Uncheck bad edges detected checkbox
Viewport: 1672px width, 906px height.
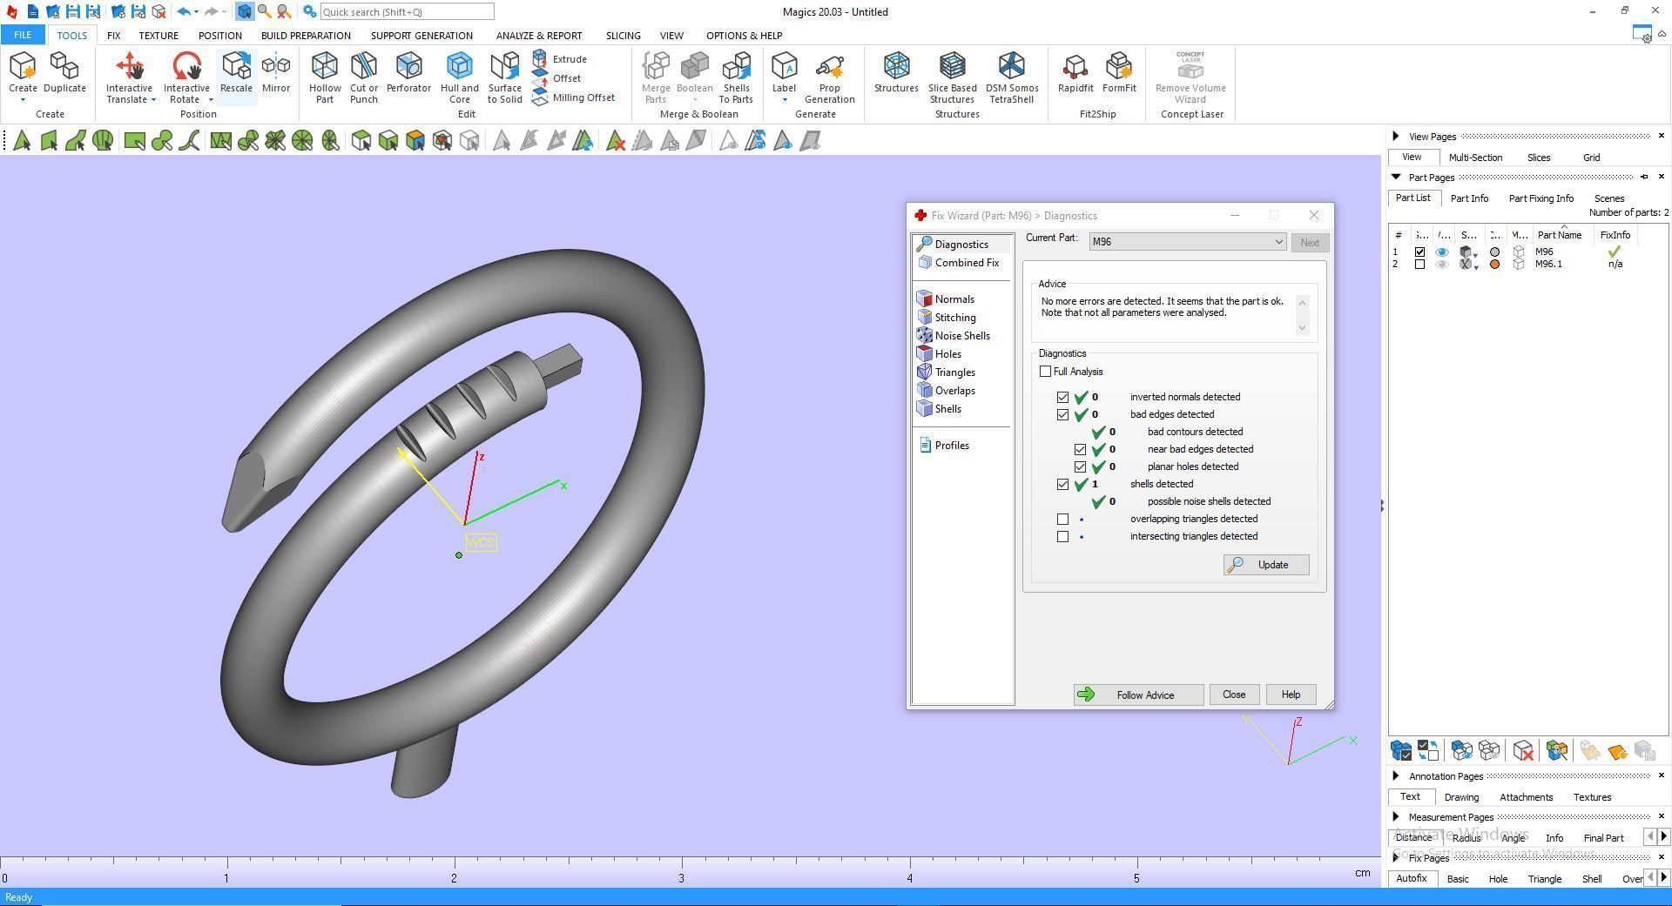(x=1062, y=414)
